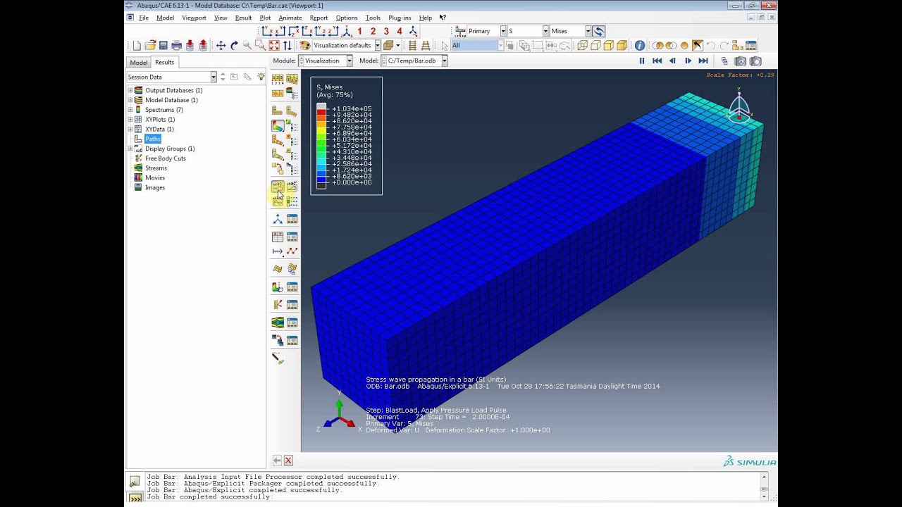Click the red band in Mises legend

tap(321, 112)
